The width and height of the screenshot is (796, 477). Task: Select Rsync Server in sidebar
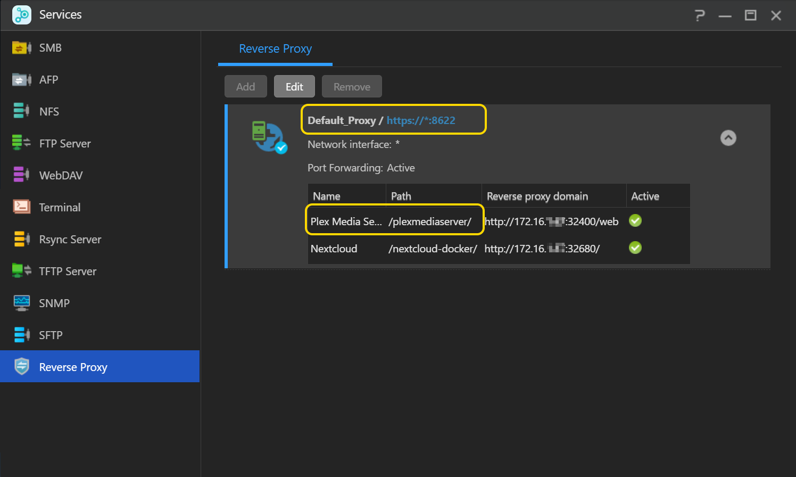[x=100, y=240]
